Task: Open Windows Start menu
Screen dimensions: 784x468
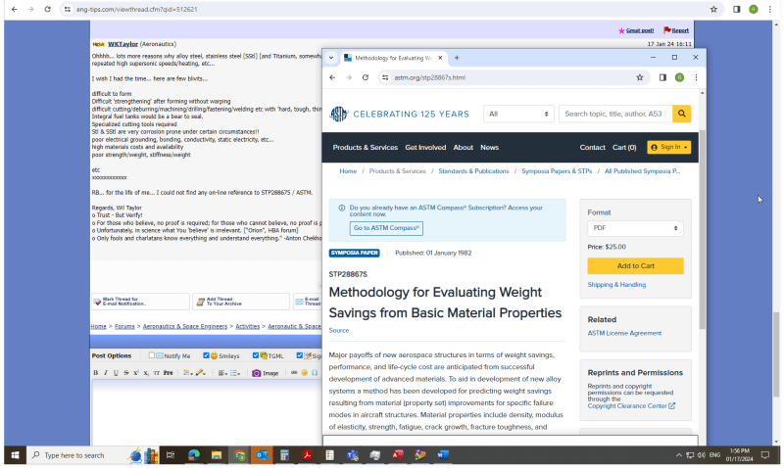Action: (15, 455)
